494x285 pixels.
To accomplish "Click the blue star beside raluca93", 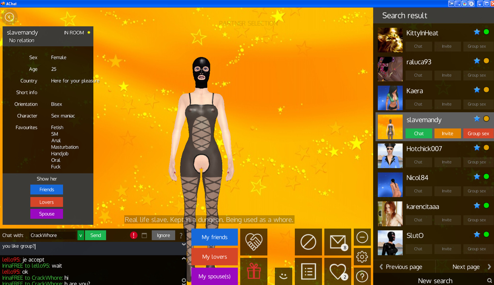I will click(477, 61).
